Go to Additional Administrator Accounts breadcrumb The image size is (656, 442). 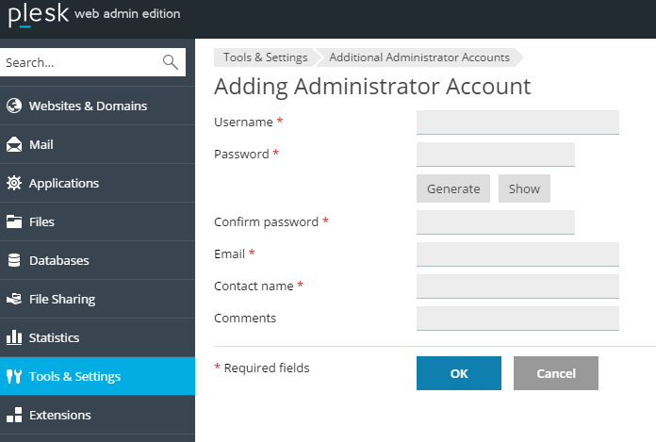[x=419, y=57]
